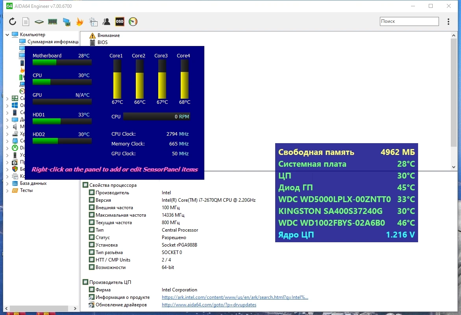Expand the DirectX node arrow
Image resolution: width=461 pixels, height=315 pixels.
7,148
